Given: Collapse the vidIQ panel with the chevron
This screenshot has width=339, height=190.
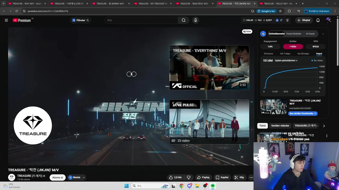Looking at the screenshot, I should 323,34.
